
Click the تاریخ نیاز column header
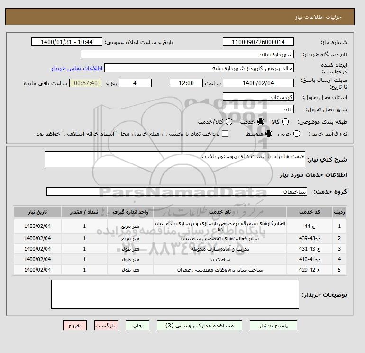37,212
